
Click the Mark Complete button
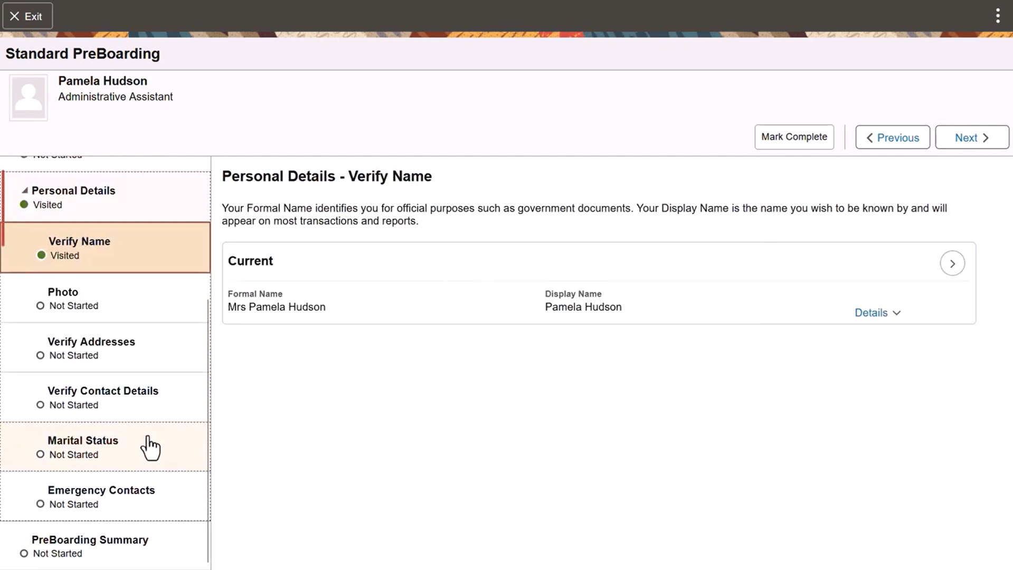pos(794,137)
